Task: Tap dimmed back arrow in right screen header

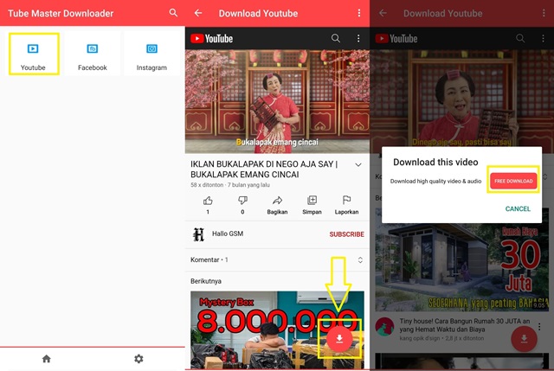Action: tap(383, 13)
